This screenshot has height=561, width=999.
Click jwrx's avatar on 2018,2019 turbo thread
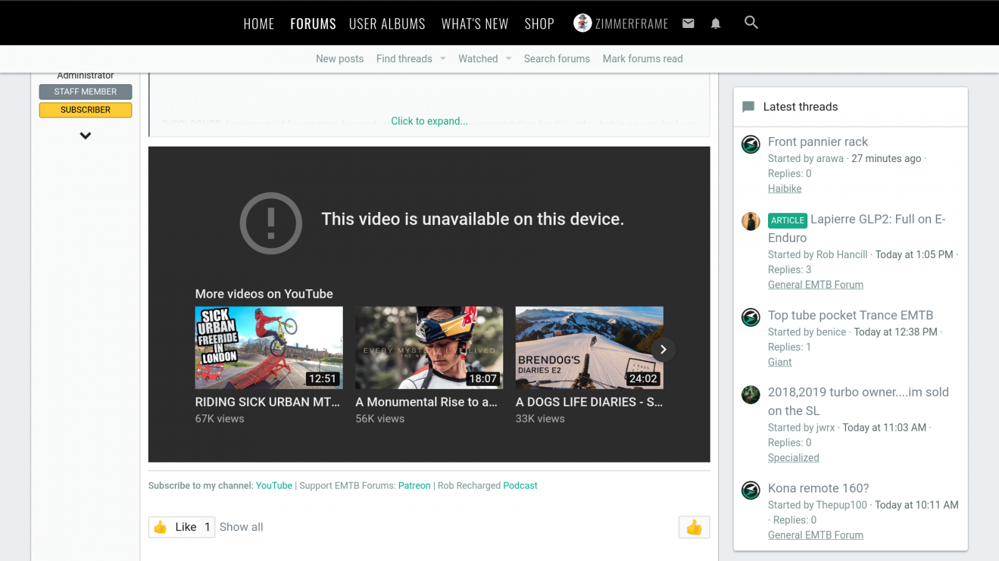pos(750,395)
